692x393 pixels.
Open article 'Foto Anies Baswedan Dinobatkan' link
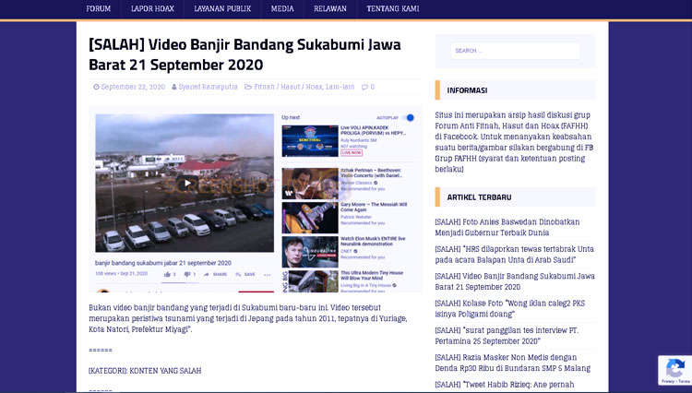coord(507,227)
